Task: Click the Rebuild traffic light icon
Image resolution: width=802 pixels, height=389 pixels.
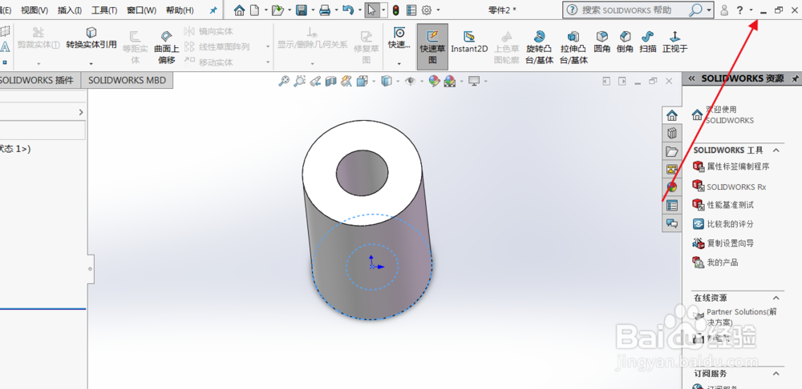Action: point(396,10)
